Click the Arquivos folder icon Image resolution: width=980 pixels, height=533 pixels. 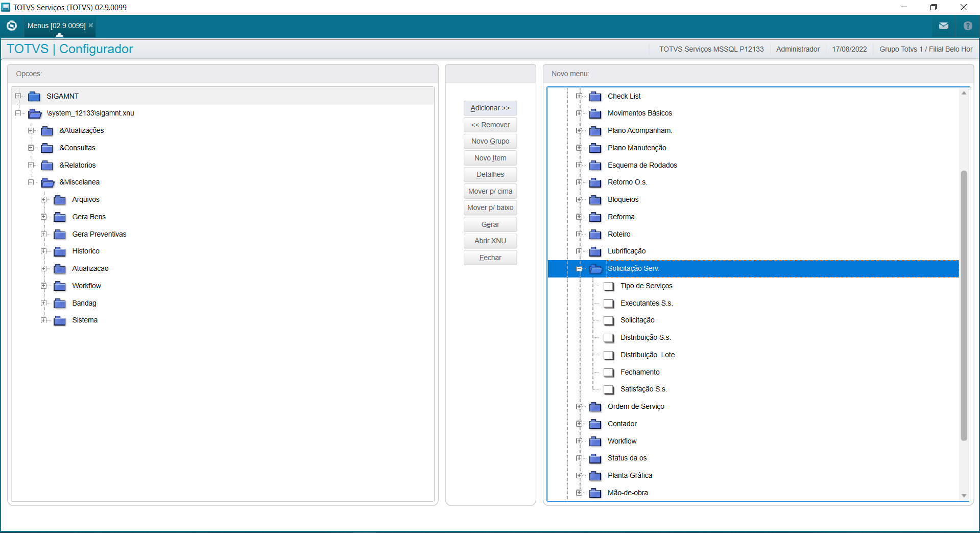pos(60,200)
